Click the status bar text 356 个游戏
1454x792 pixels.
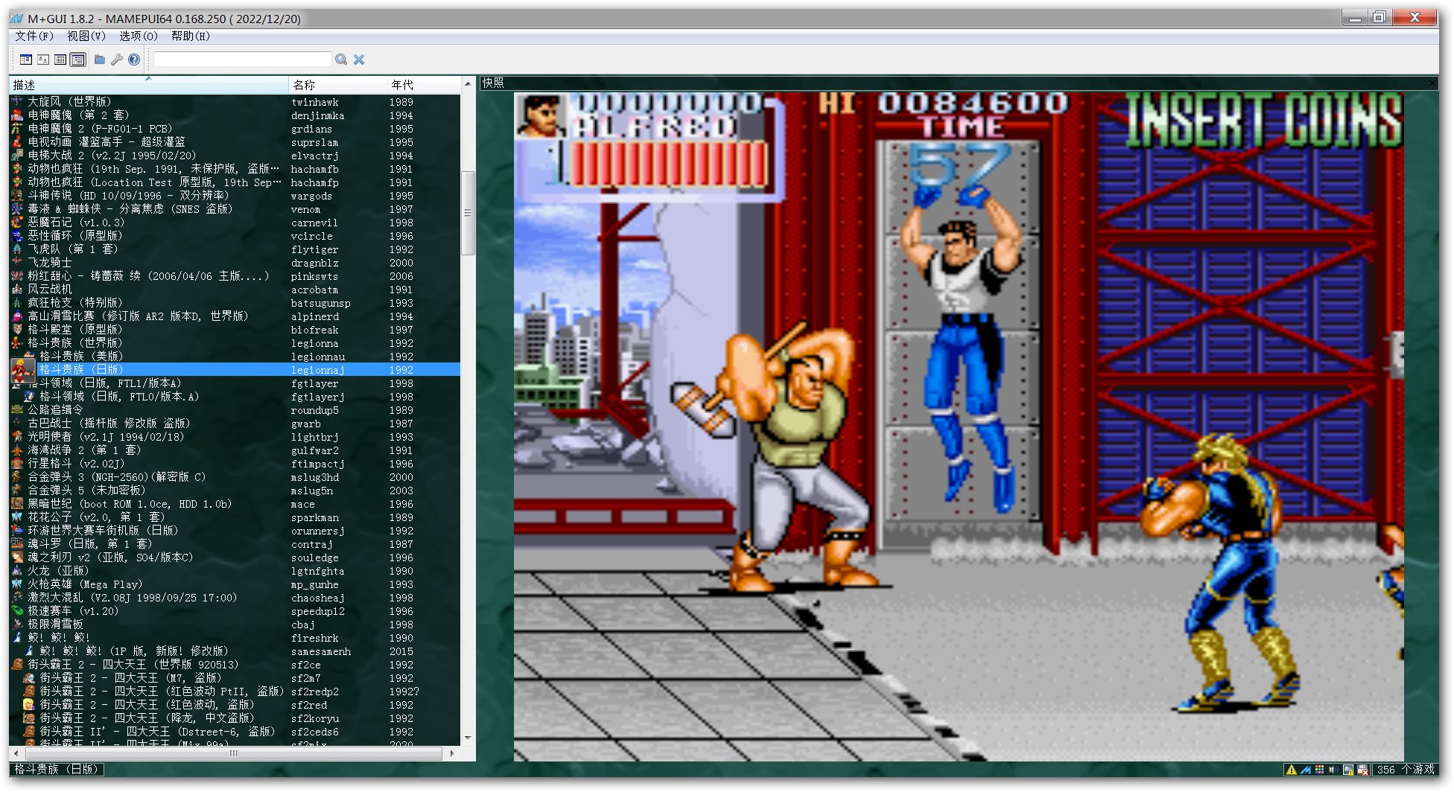1406,770
